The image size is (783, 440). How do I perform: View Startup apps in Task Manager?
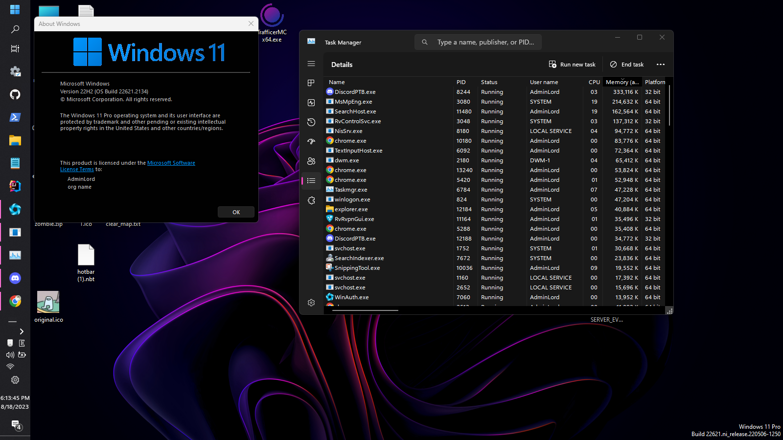pyautogui.click(x=311, y=141)
